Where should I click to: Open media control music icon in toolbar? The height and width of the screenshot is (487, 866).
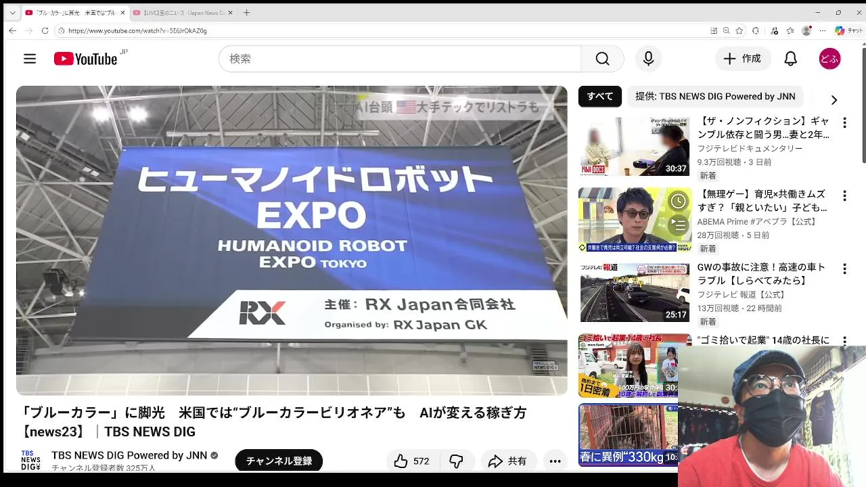[x=775, y=30]
